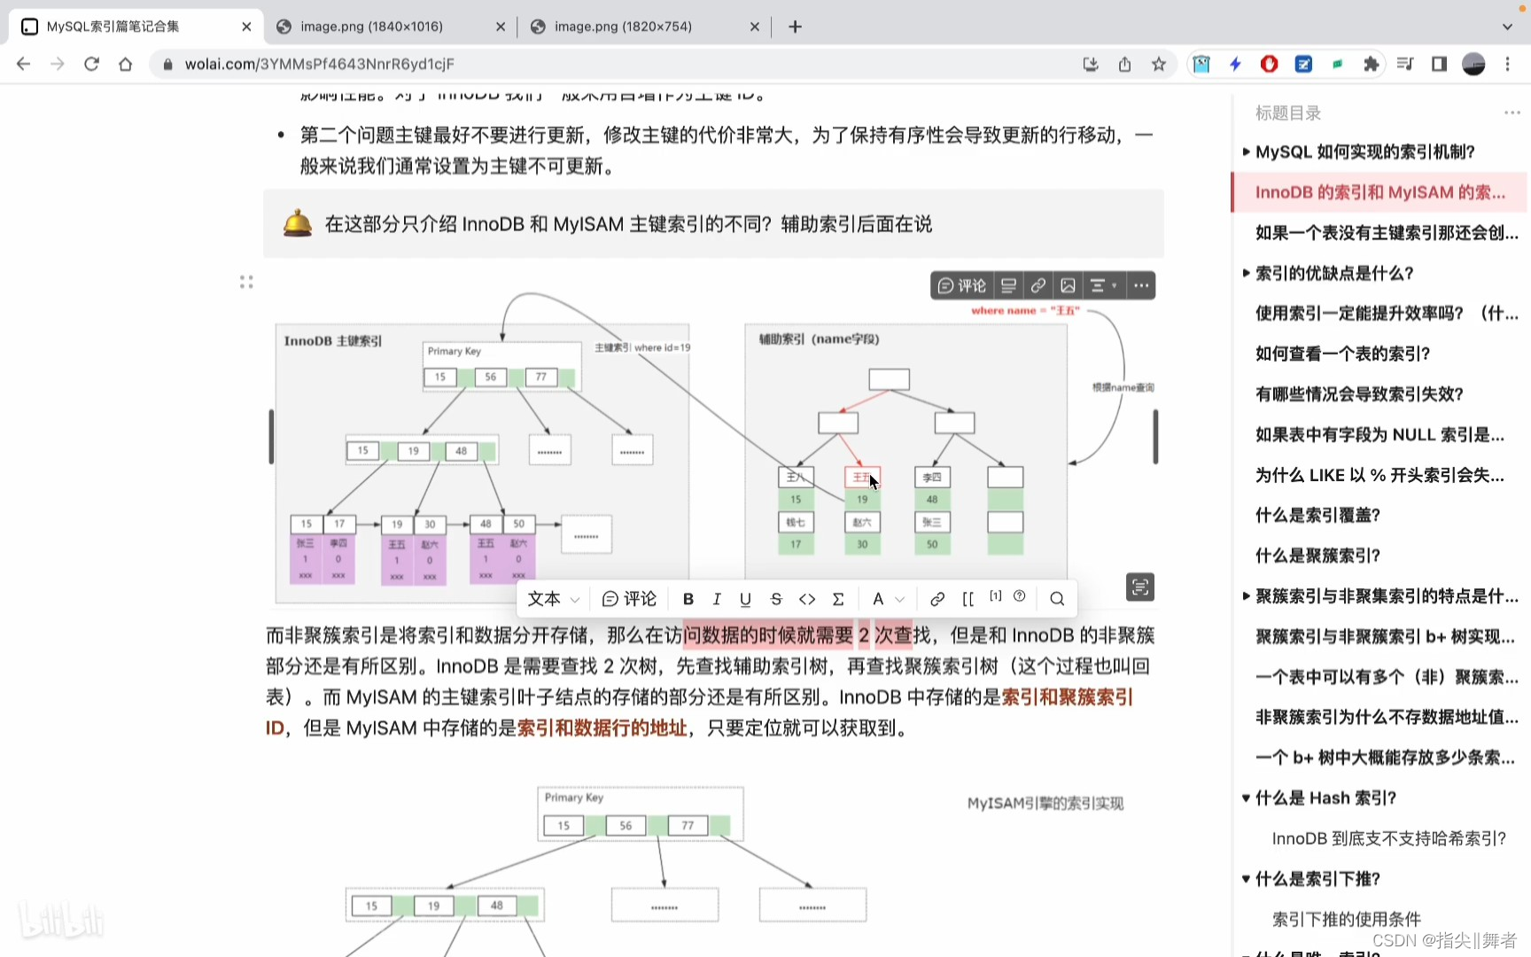Open a new browser tab
The image size is (1531, 957).
[x=795, y=27]
